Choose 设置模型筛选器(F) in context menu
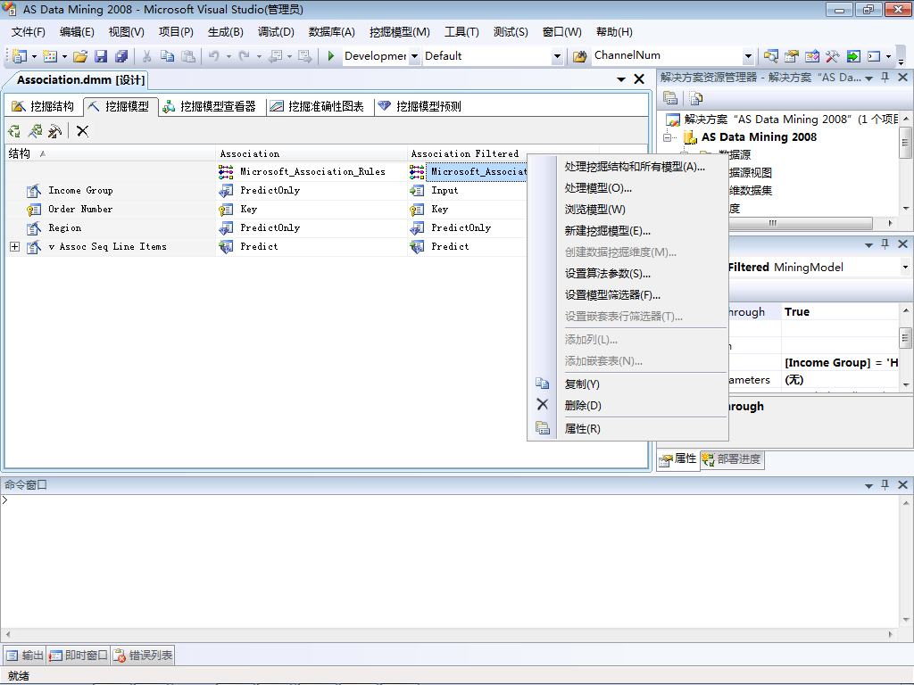Screen dimensions: 914x685 point(612,295)
